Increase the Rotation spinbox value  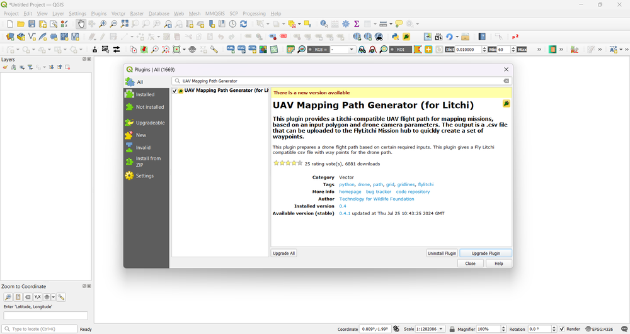554,327
